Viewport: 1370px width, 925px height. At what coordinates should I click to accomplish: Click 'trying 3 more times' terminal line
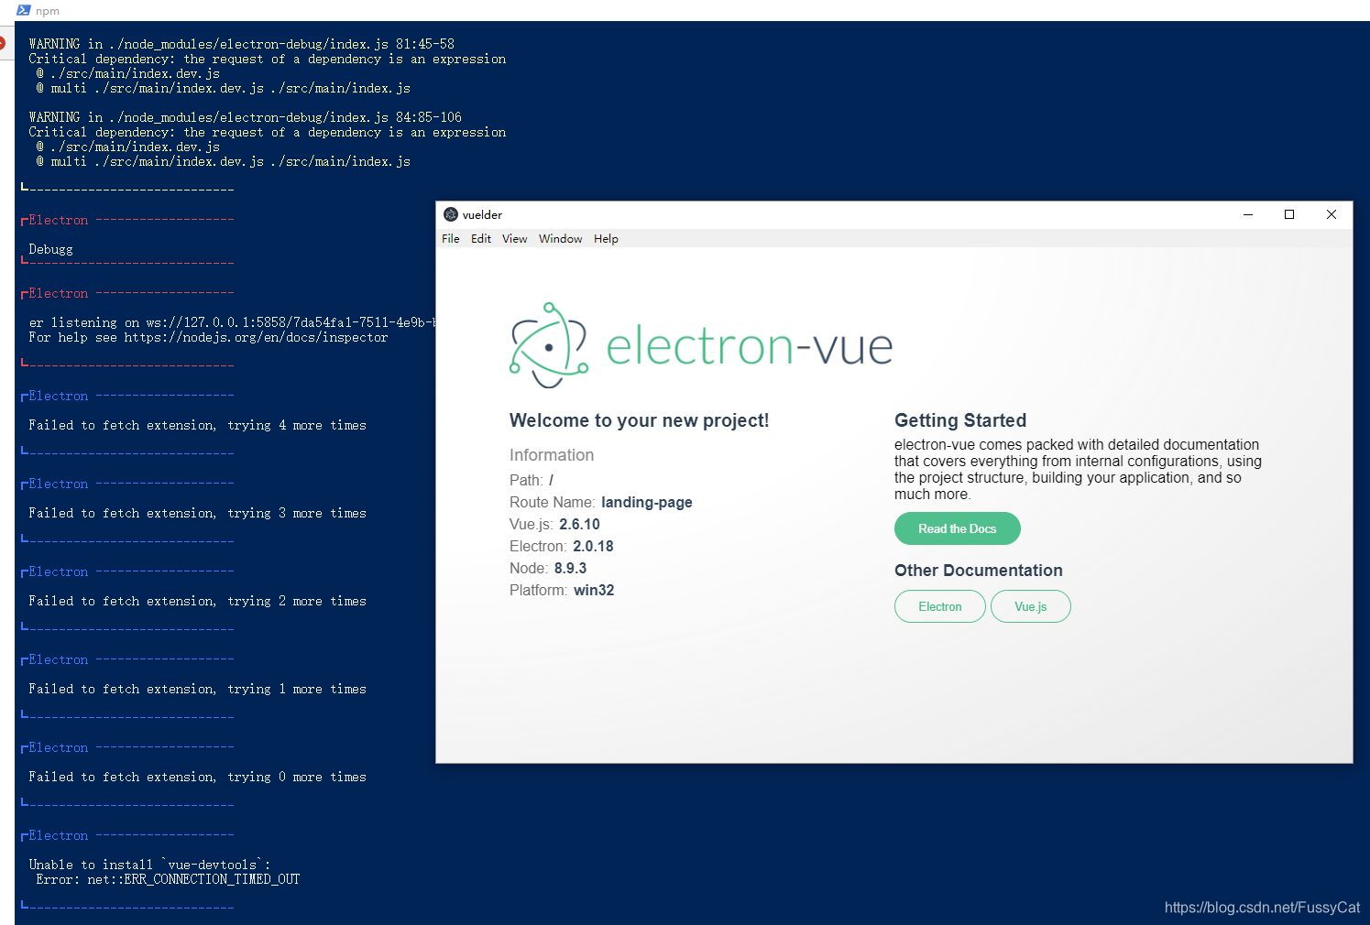tap(197, 513)
